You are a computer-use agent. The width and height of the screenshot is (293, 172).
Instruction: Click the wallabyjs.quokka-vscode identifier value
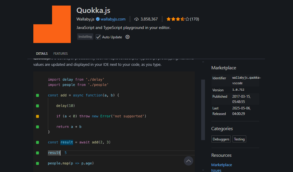[247, 80]
